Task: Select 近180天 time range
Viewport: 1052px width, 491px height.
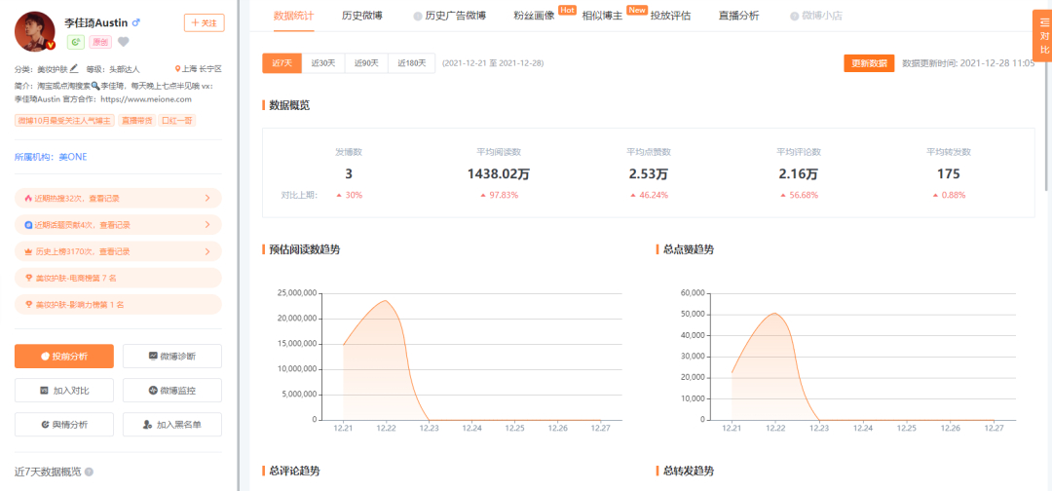Action: tap(411, 63)
